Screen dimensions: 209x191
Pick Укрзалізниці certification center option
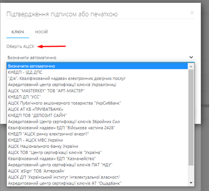(x=62, y=85)
